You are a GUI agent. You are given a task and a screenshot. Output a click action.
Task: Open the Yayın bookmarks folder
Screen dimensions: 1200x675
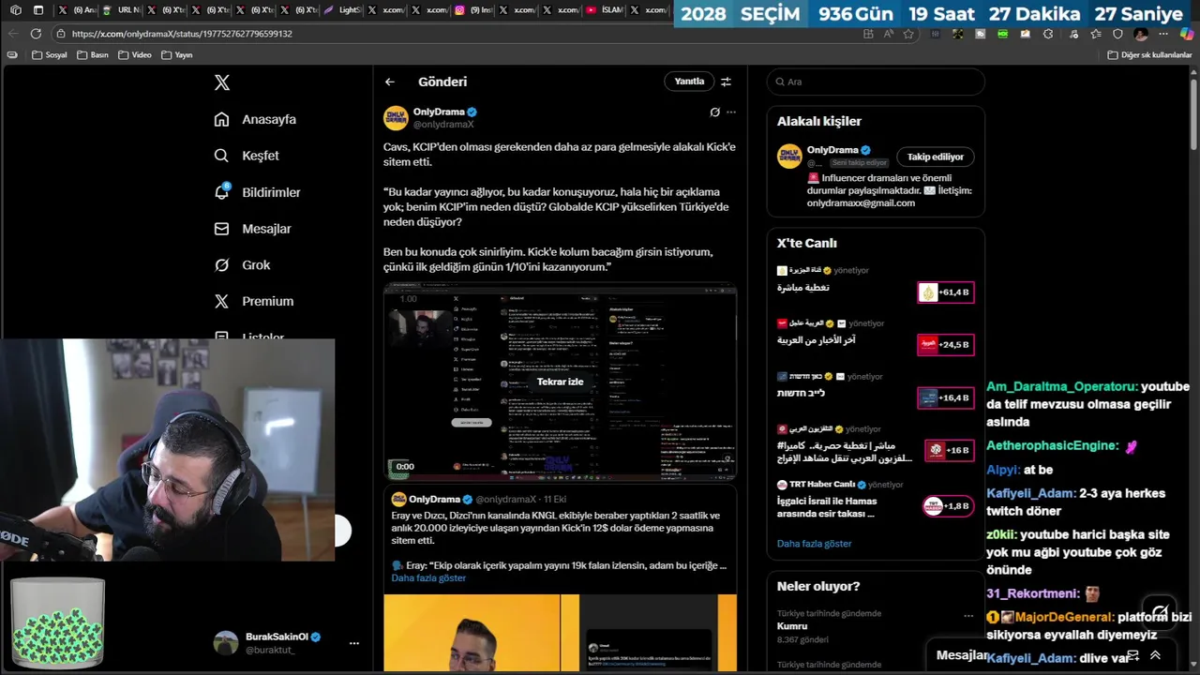[x=177, y=55]
